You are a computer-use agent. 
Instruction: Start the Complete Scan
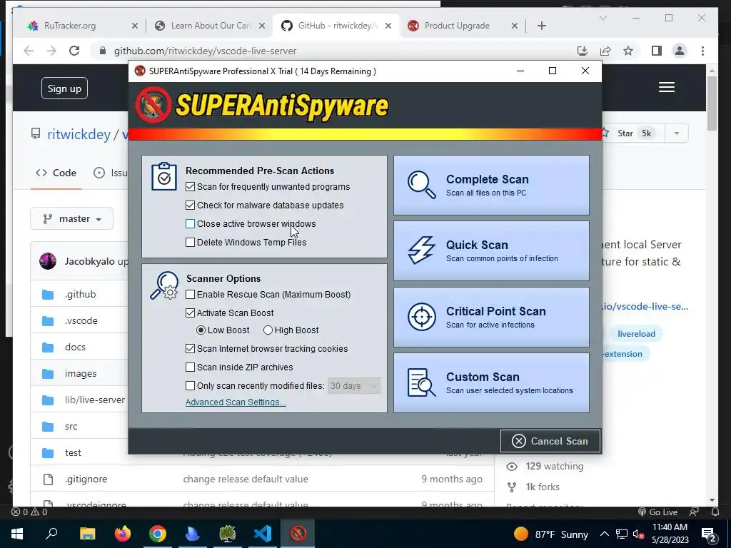click(x=491, y=185)
